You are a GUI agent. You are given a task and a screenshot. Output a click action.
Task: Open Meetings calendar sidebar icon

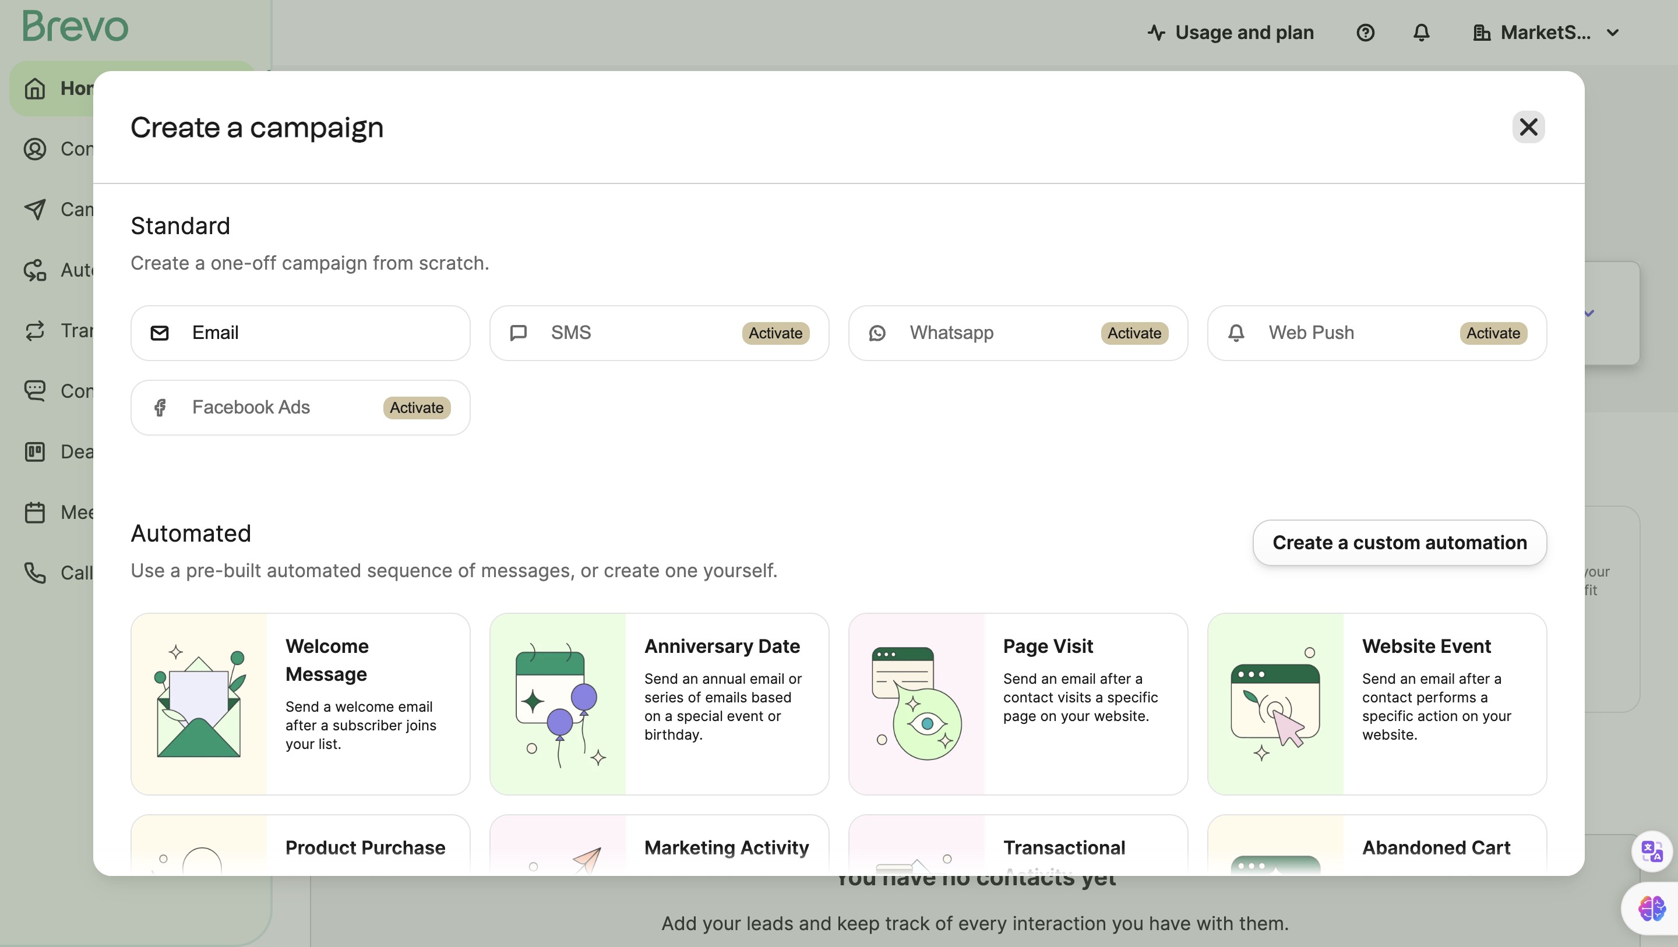click(35, 513)
